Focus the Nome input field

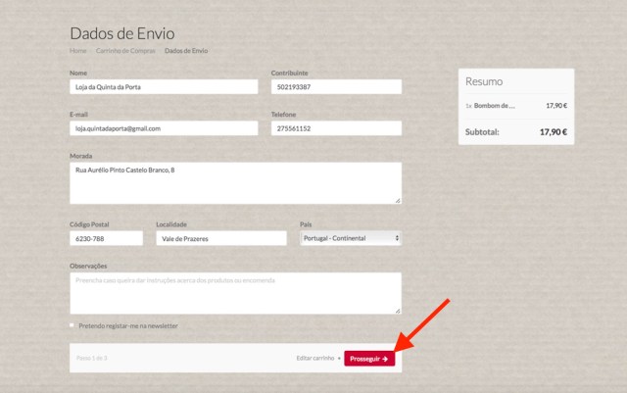tap(164, 87)
